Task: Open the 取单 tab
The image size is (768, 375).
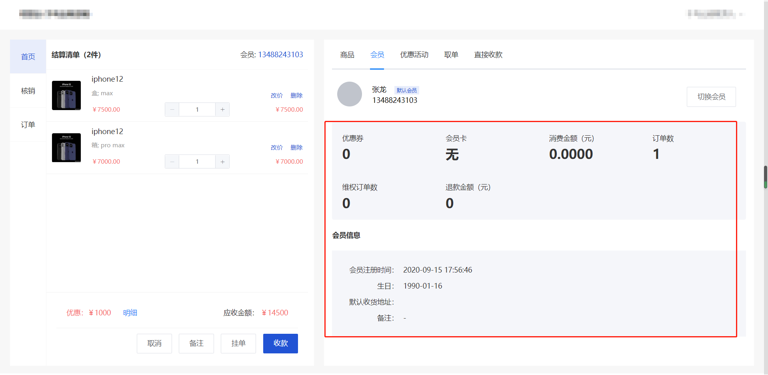Action: point(451,55)
